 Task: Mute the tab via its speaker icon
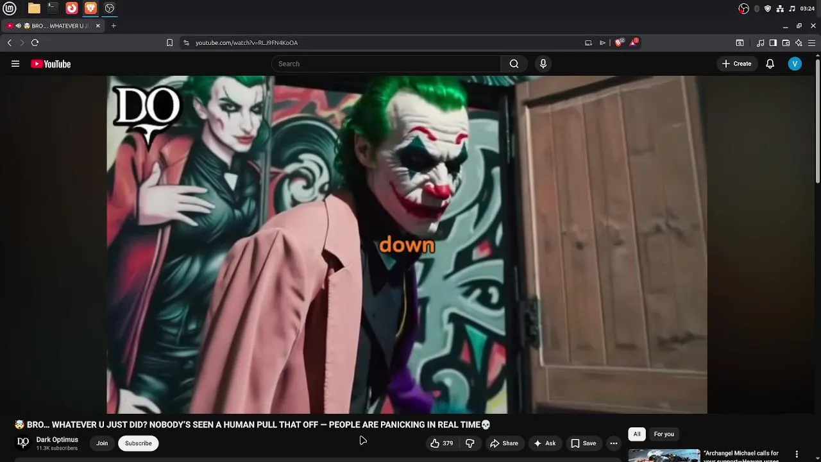(x=19, y=26)
